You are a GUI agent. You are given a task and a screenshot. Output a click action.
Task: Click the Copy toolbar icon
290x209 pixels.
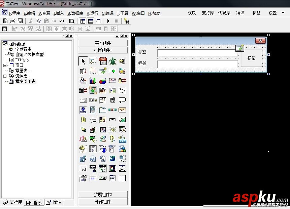pos(38,21)
